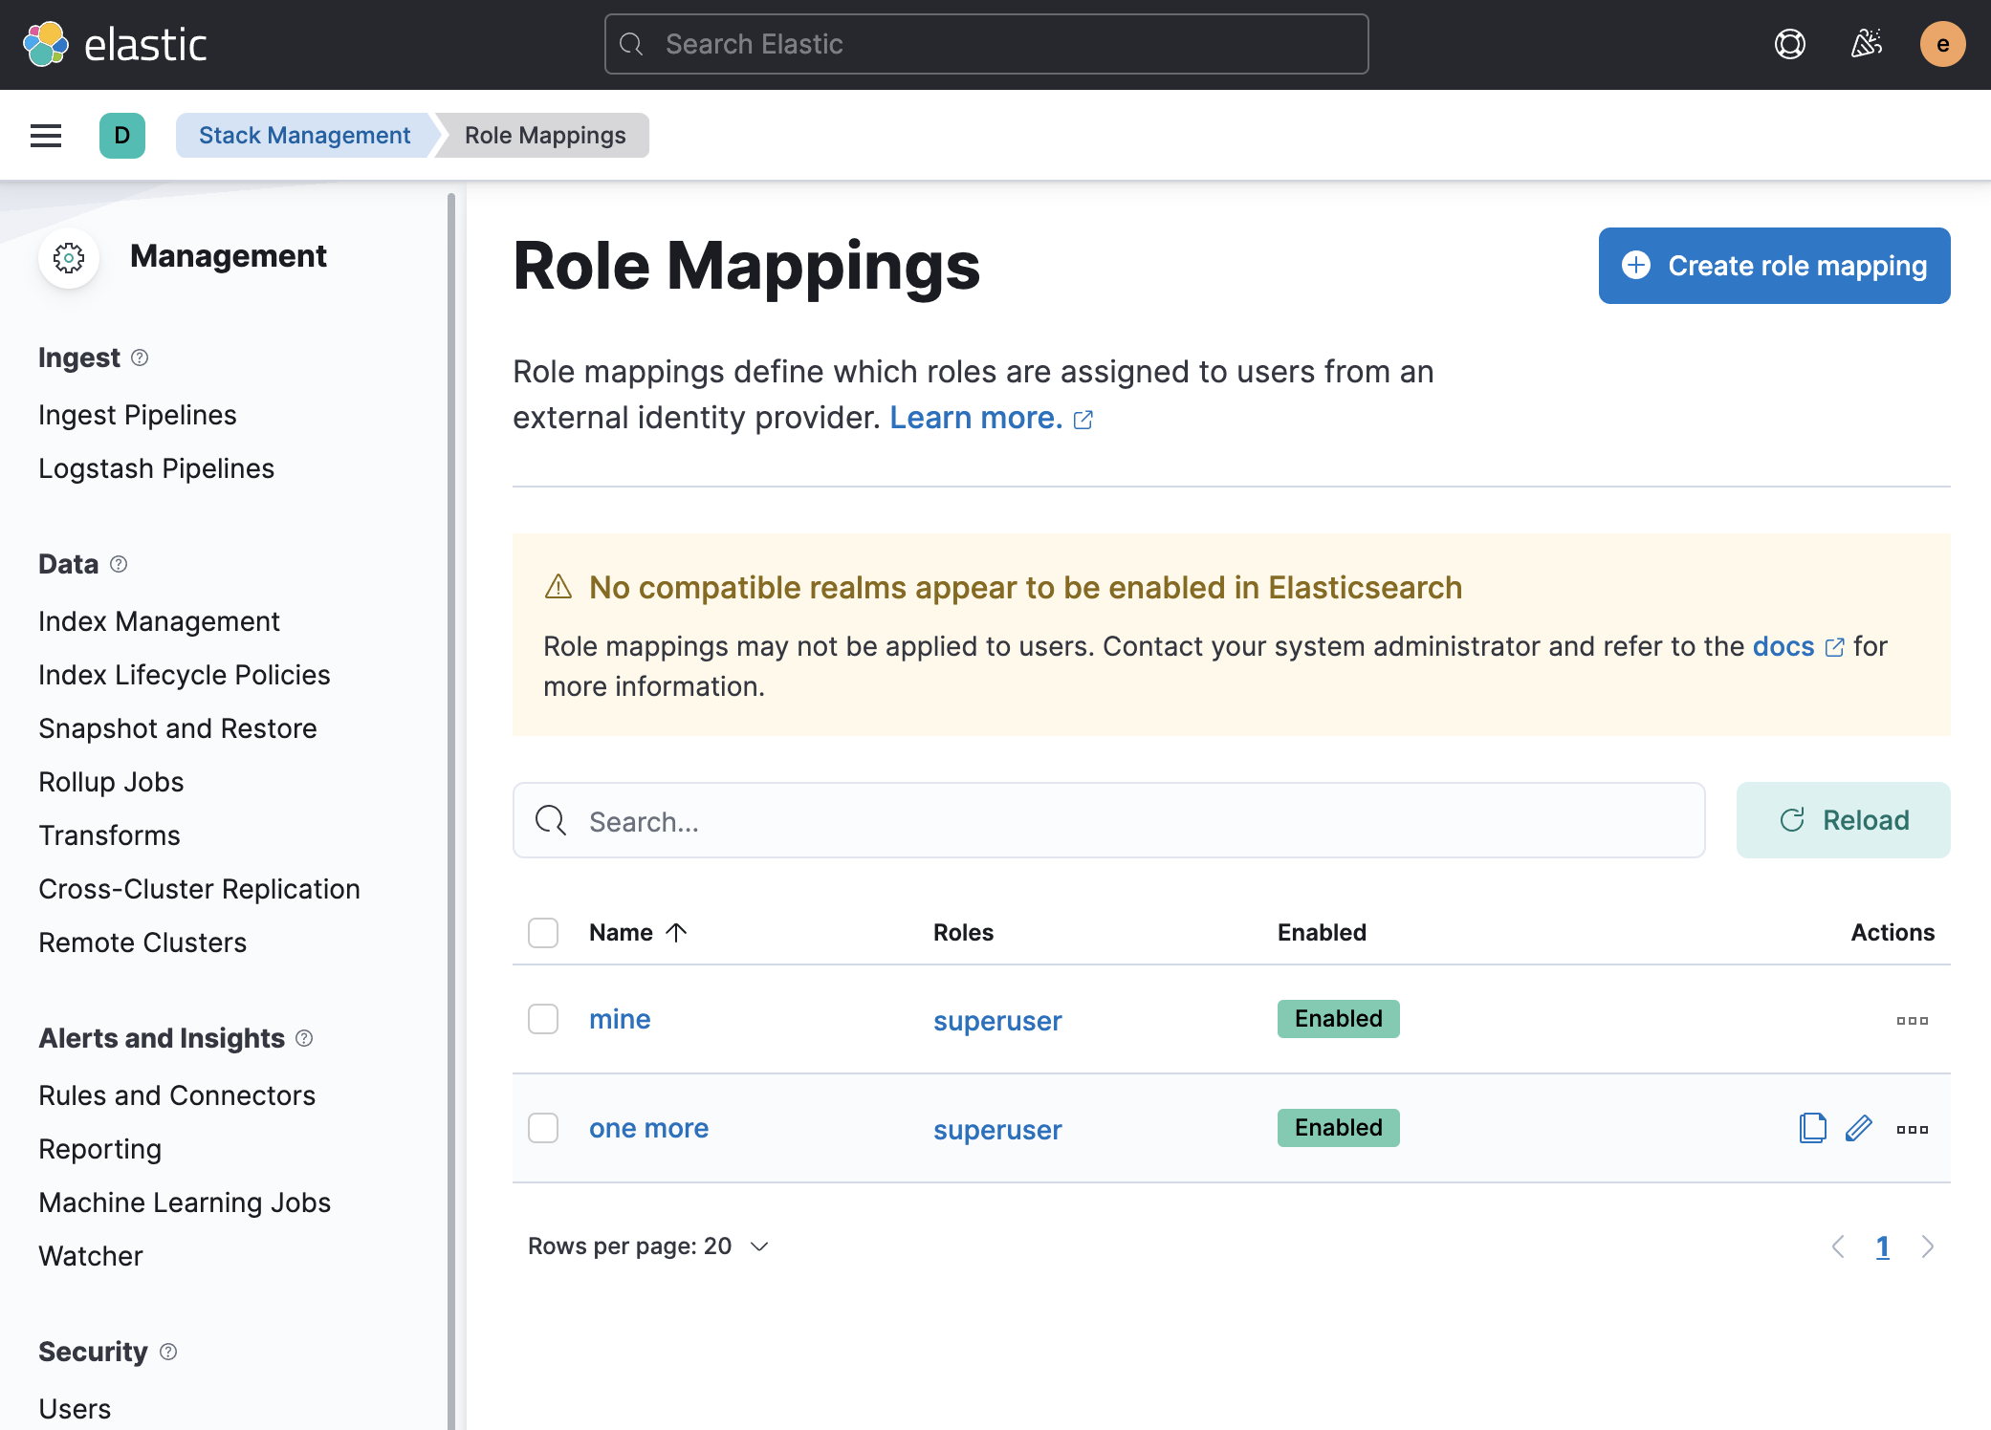Click the Ingest section help icon

140,357
